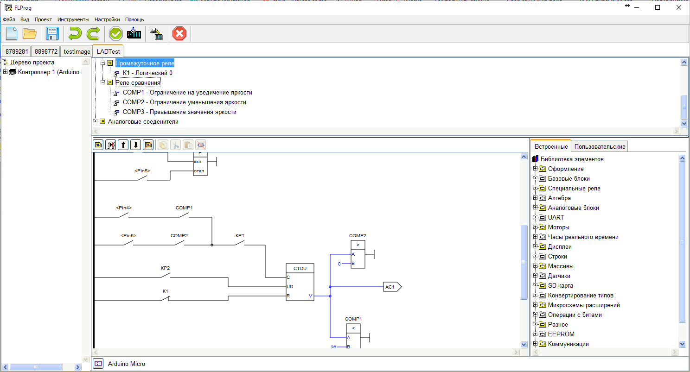Click the greyed copy icon in editor toolbar

[163, 145]
